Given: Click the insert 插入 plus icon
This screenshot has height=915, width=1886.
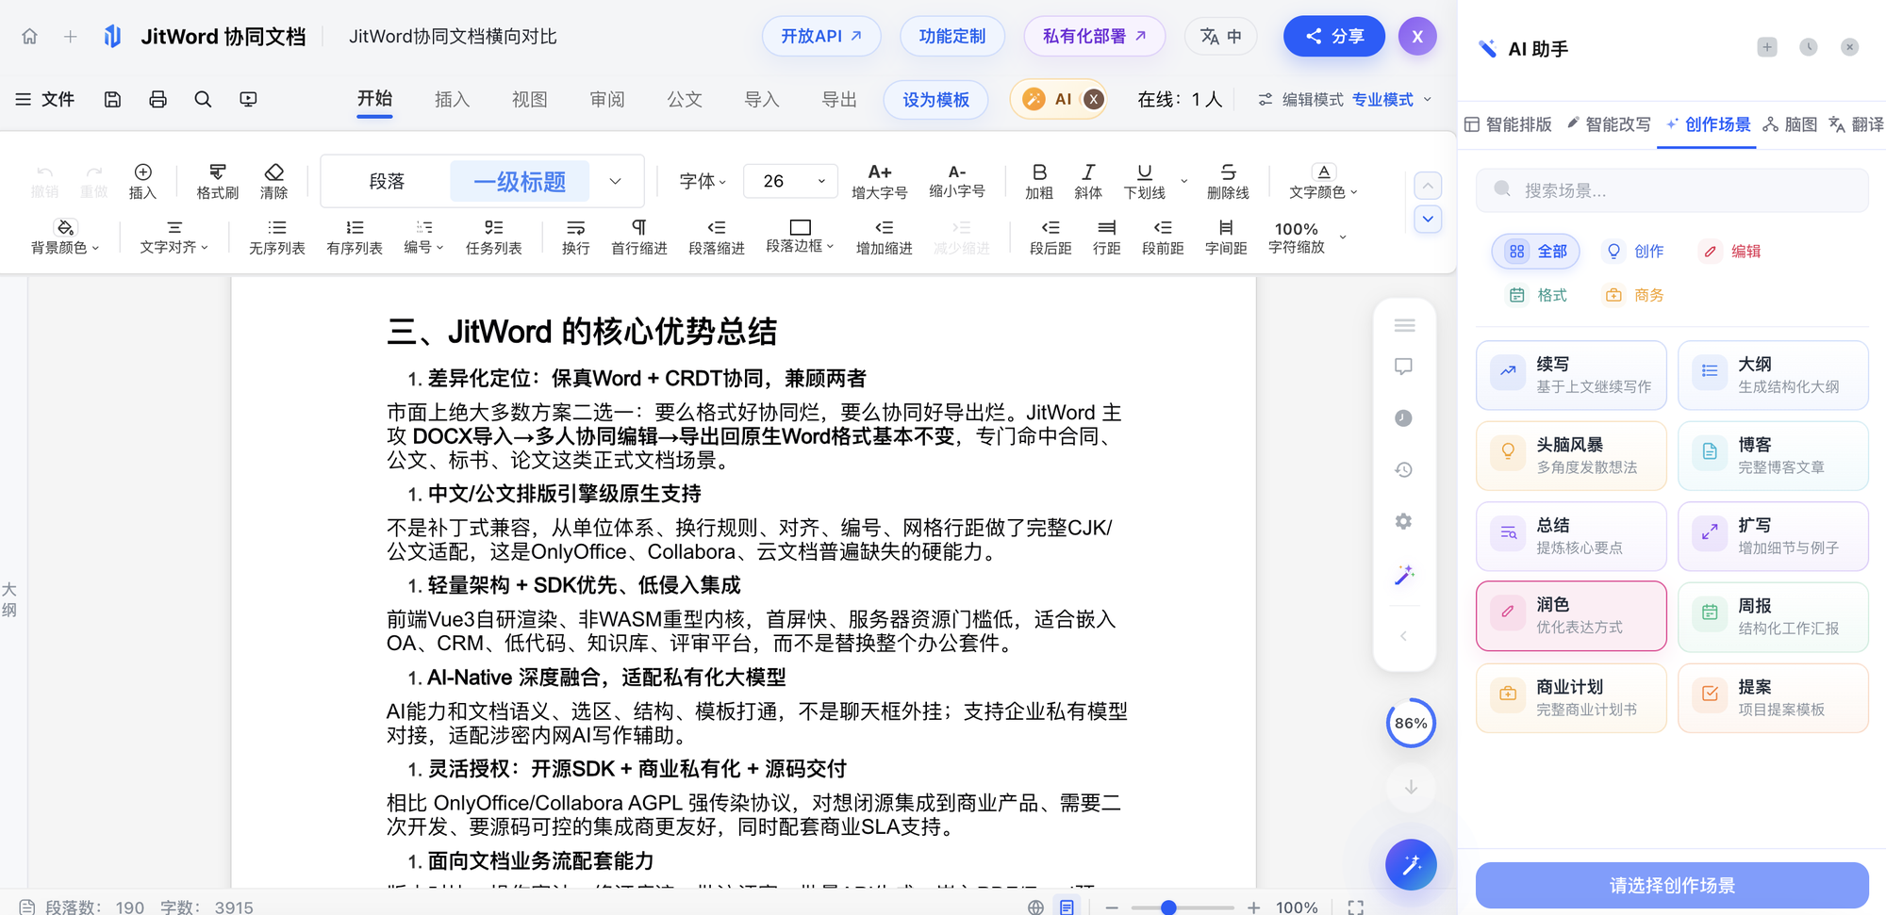Looking at the screenshot, I should 142,181.
